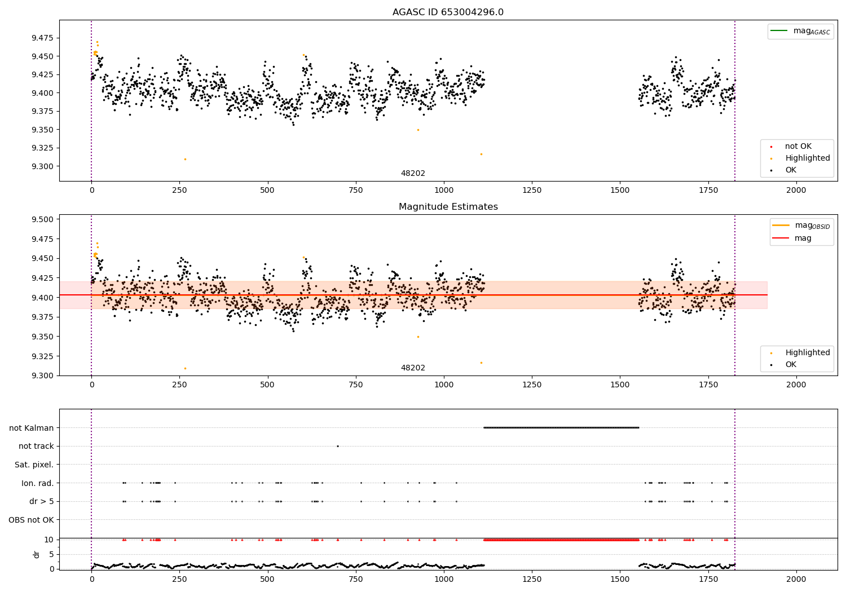Click the lowest orange outlier point in top plot
This screenshot has height=592, width=846.
click(185, 159)
